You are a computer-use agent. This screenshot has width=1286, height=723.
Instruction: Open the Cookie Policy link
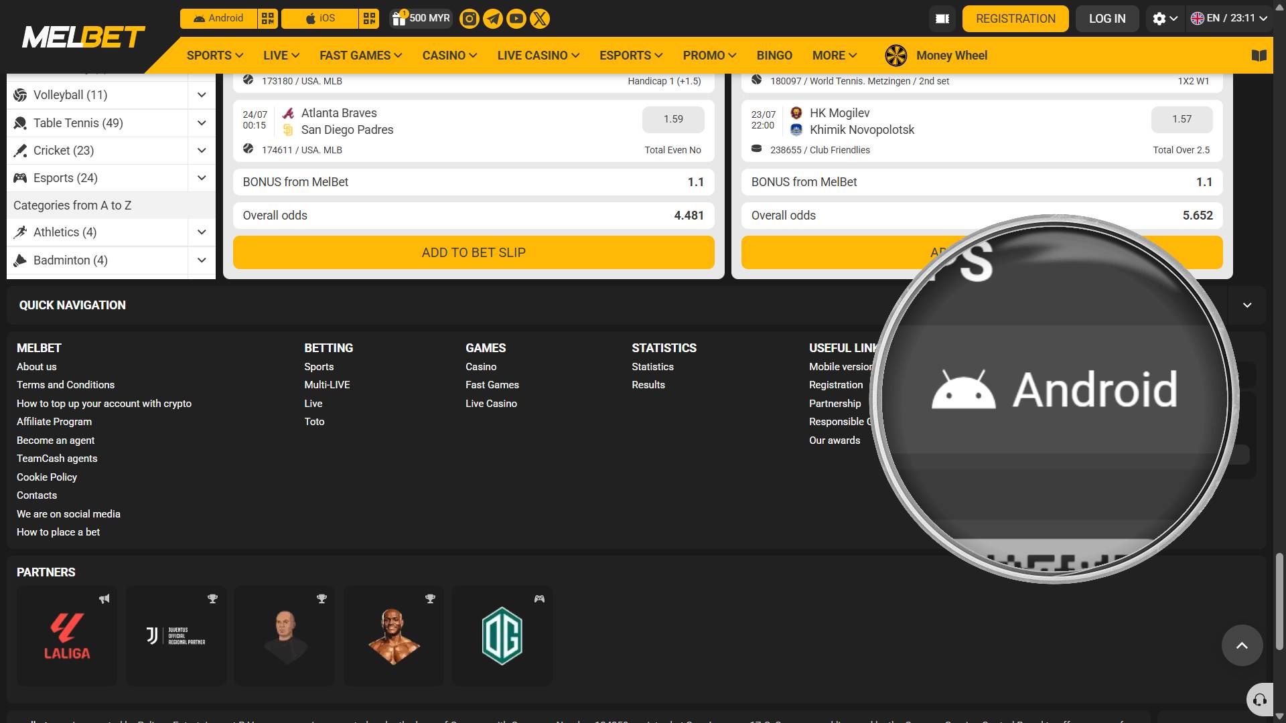[x=47, y=477]
